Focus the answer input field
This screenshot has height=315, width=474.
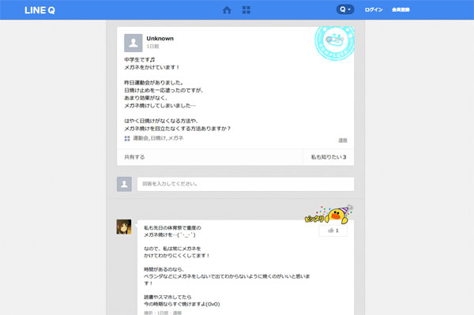[x=246, y=184]
